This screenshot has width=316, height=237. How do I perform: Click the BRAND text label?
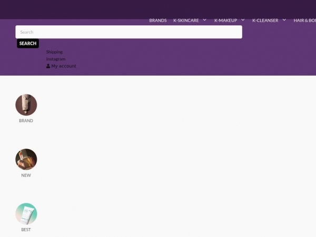[x=26, y=121]
